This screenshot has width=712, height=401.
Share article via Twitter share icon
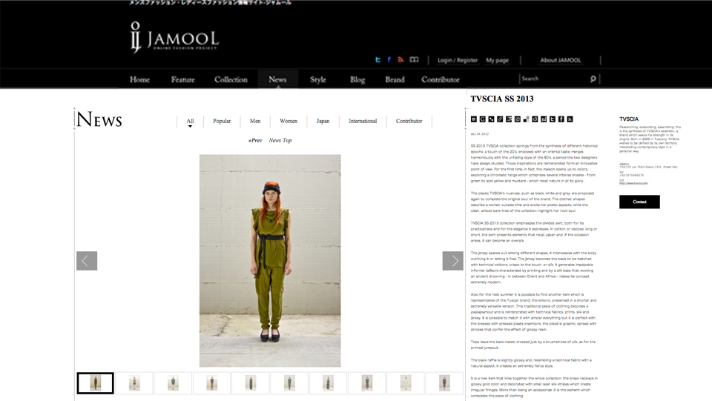(x=553, y=119)
